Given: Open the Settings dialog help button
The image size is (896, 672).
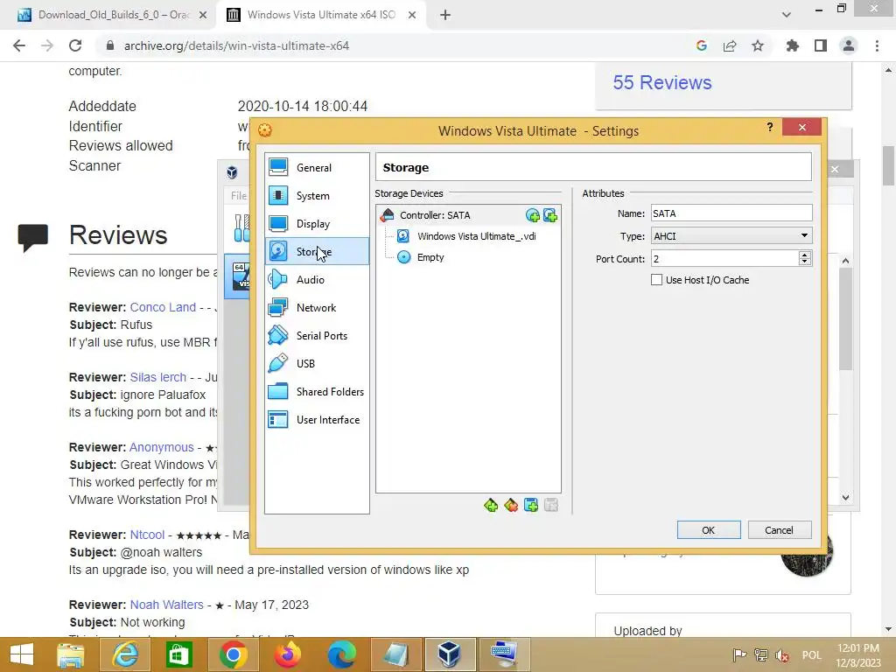Looking at the screenshot, I should pyautogui.click(x=770, y=127).
